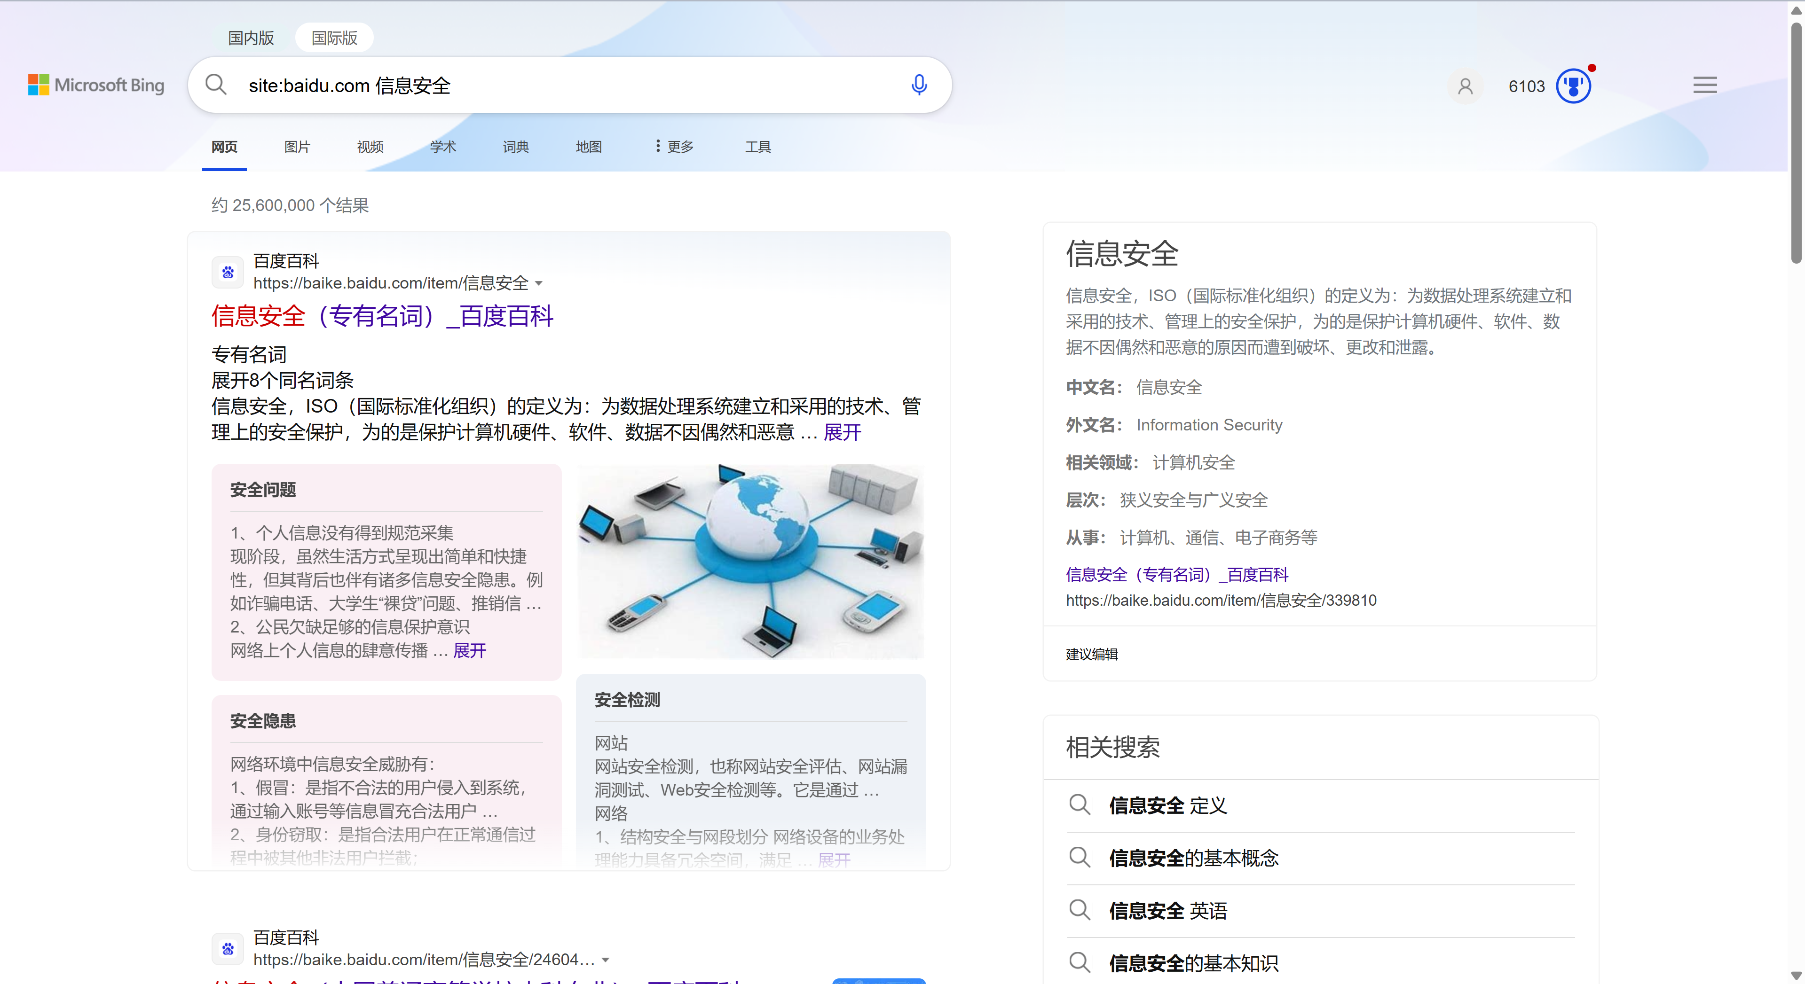
Task: Click the search query input field
Action: pos(560,86)
